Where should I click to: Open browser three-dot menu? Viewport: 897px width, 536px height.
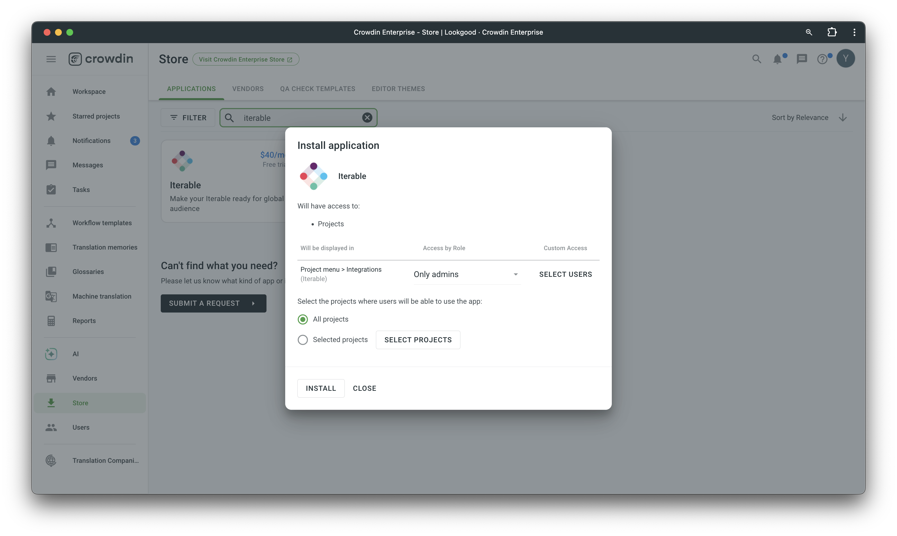click(854, 32)
